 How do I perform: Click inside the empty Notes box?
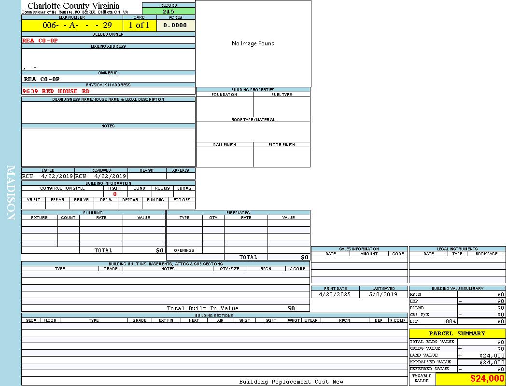[108, 147]
